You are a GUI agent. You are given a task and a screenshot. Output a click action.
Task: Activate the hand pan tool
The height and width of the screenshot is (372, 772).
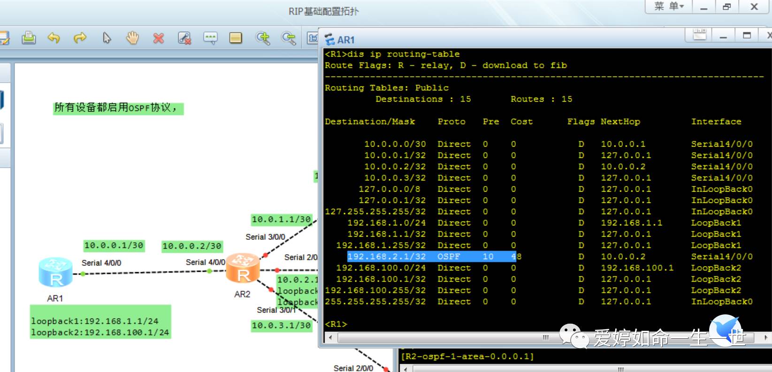[x=133, y=38]
